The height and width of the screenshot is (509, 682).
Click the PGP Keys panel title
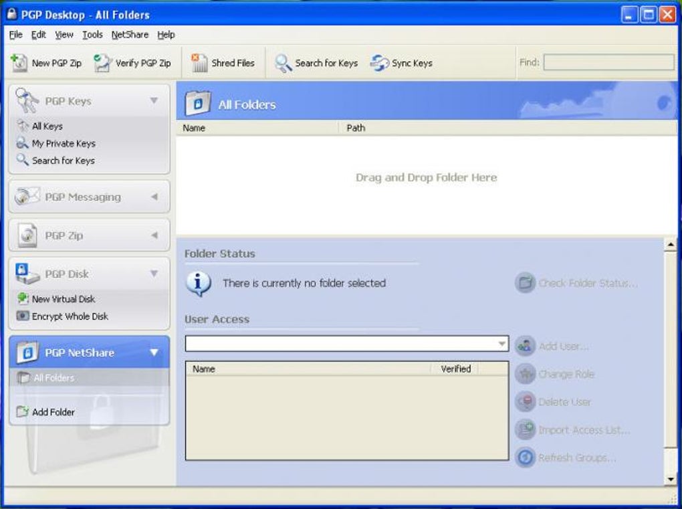(x=68, y=101)
